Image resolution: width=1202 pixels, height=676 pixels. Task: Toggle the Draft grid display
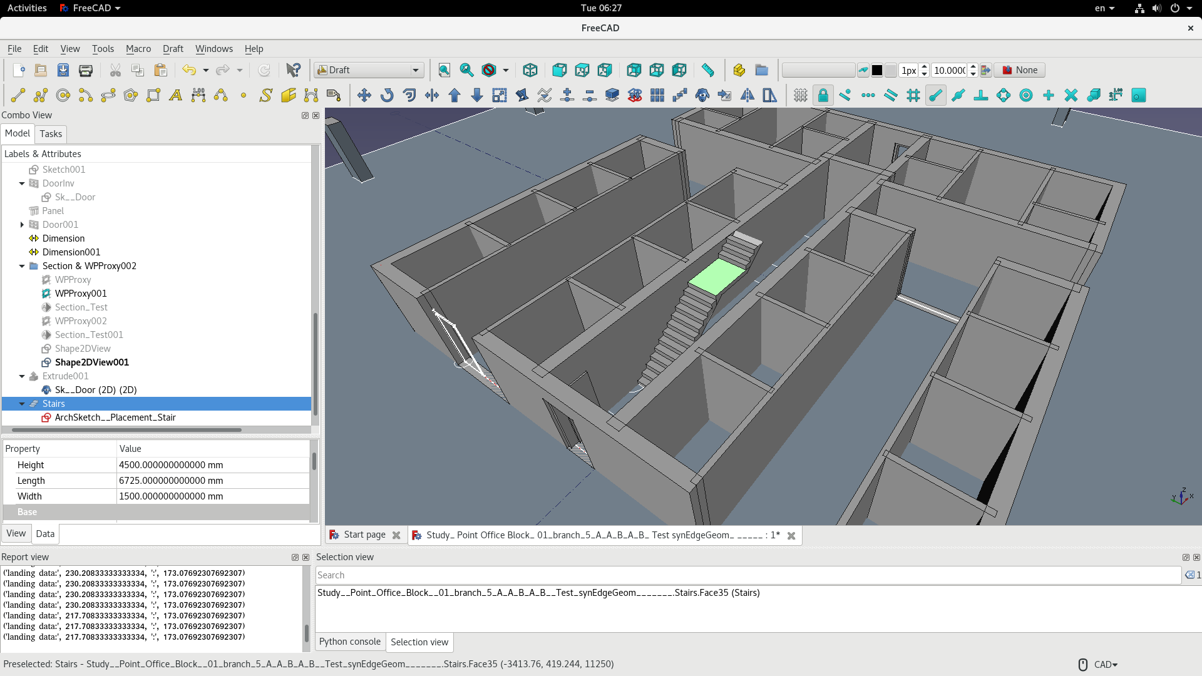coord(800,95)
